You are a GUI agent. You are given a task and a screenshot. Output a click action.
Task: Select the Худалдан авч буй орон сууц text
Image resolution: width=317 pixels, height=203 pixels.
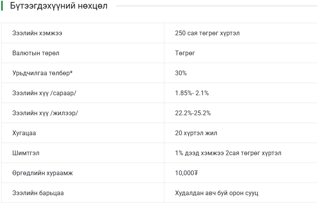[217, 193]
